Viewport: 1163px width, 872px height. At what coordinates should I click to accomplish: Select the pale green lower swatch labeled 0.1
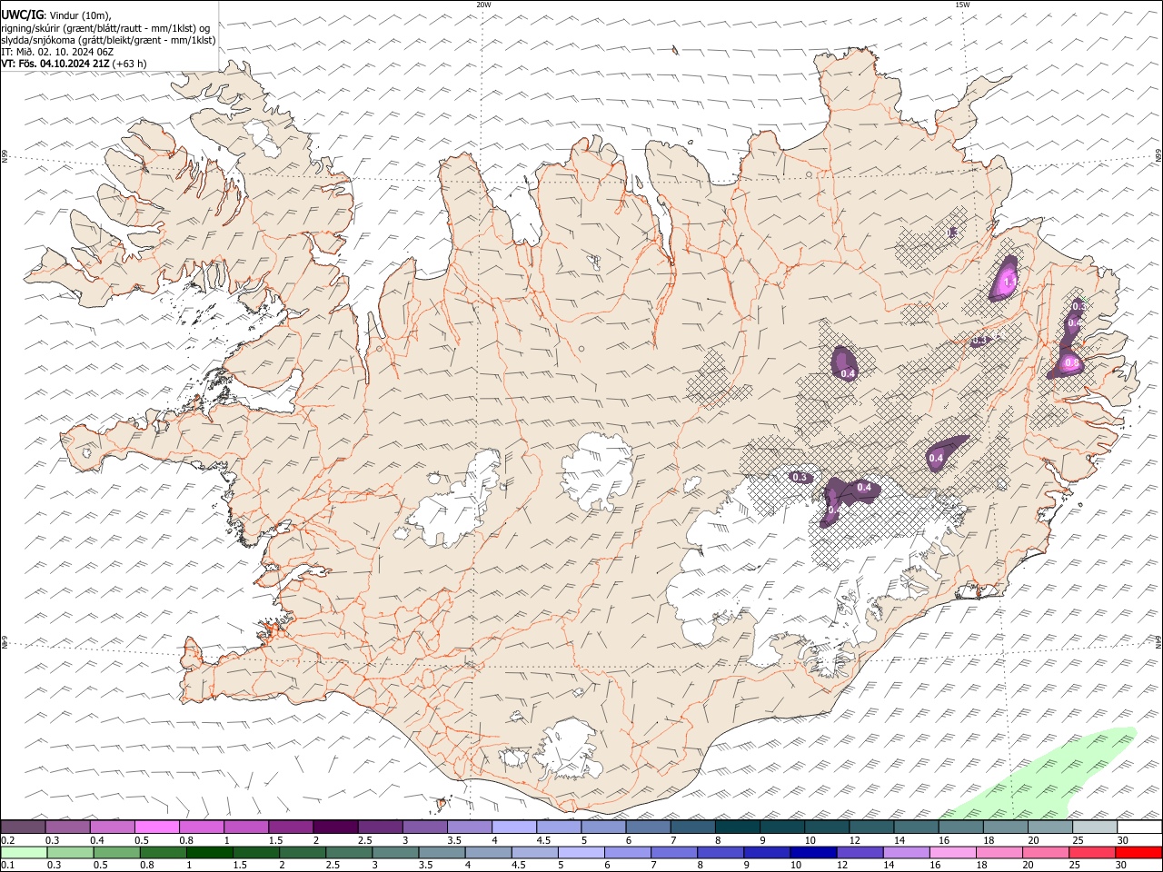point(23,853)
